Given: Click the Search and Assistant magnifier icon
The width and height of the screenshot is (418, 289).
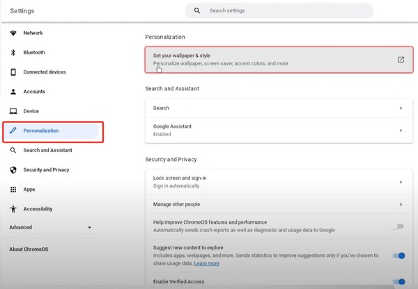Looking at the screenshot, I should [x=13, y=150].
